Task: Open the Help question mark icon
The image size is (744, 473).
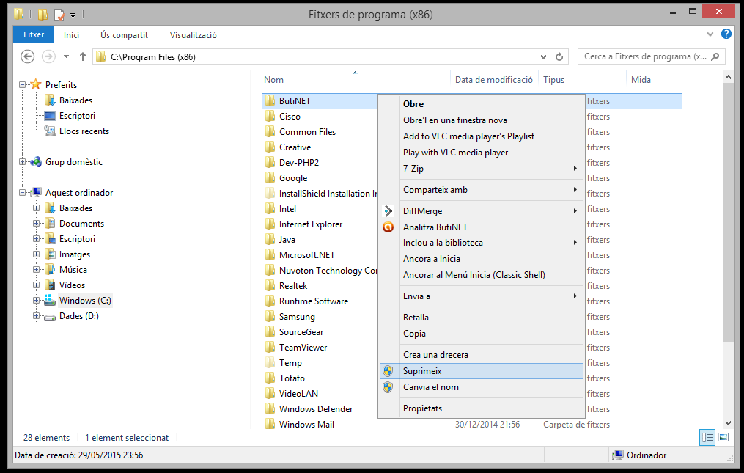Action: pyautogui.click(x=726, y=34)
